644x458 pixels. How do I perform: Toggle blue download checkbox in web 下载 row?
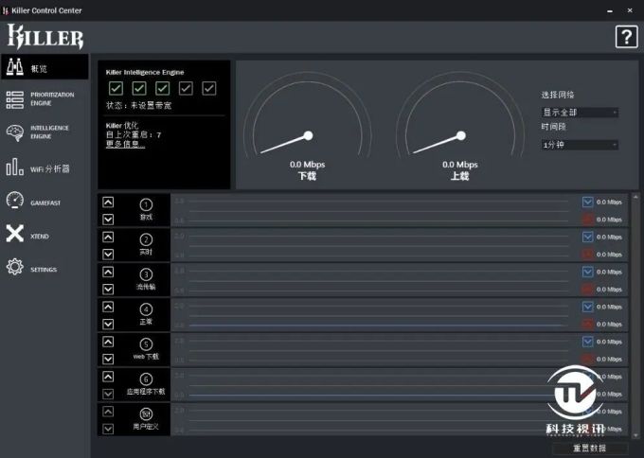click(588, 341)
